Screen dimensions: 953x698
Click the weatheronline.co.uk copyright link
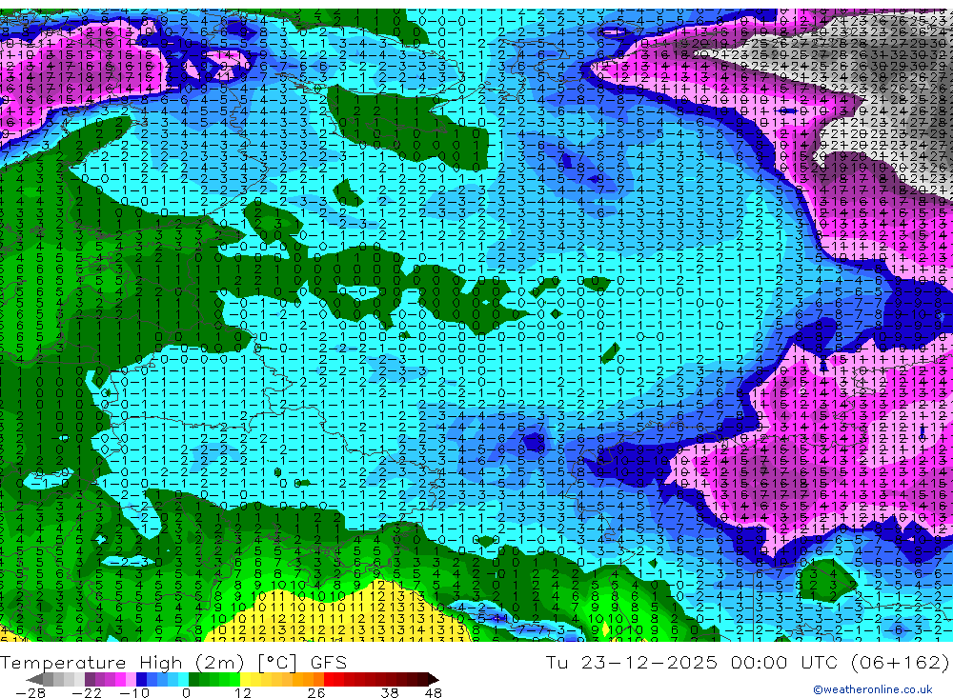[872, 689]
